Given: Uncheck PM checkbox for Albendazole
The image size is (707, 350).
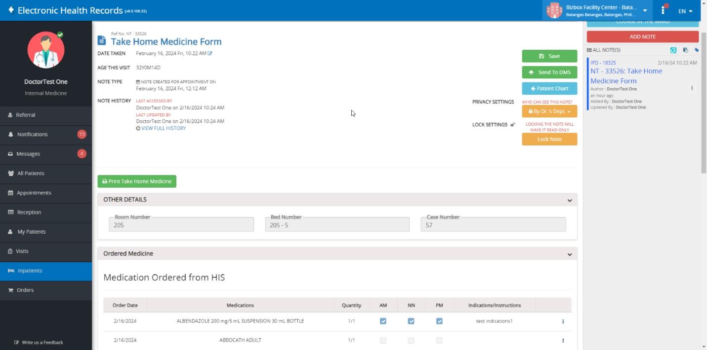Looking at the screenshot, I should [x=439, y=321].
